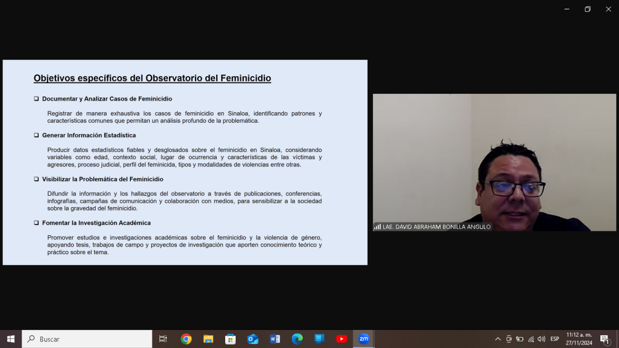Open Task View from the taskbar

pos(163,339)
